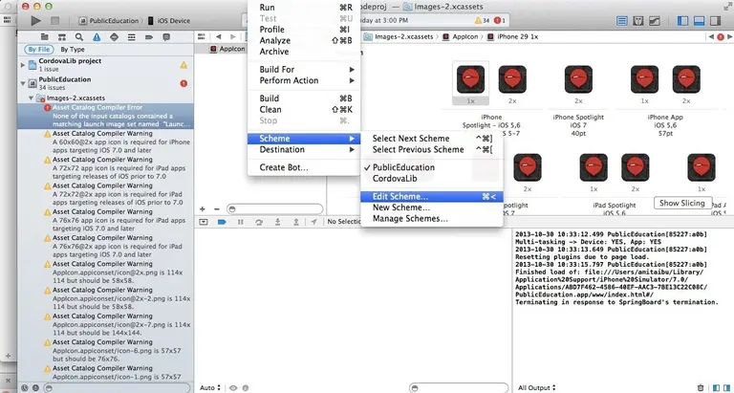Screen dimensions: 734x393
Task: Choose Select Previous Scheme
Action: tap(432, 149)
